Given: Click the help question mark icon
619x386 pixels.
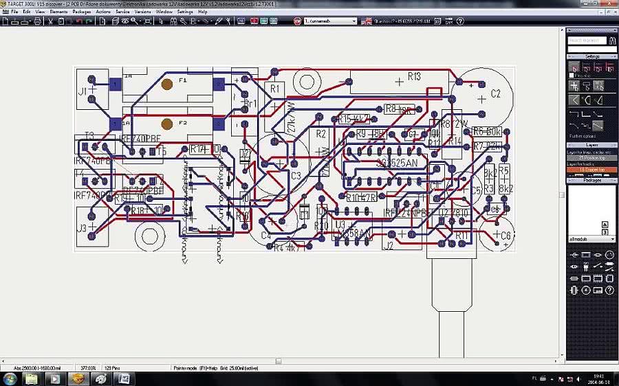Looking at the screenshot, I should tap(460, 21).
